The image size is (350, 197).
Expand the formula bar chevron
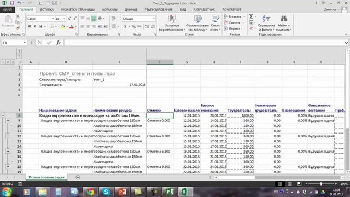click(x=346, y=43)
